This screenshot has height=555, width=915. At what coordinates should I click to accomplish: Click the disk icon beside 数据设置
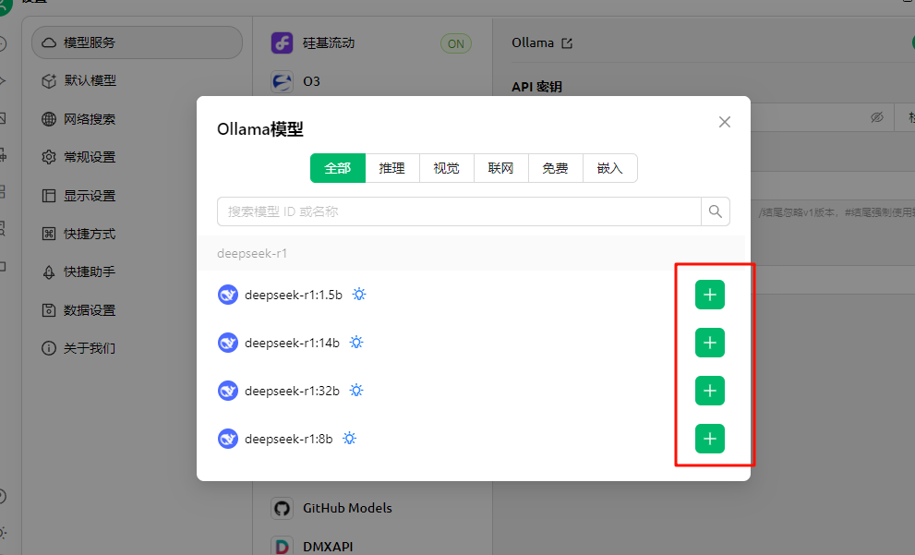[x=49, y=310]
